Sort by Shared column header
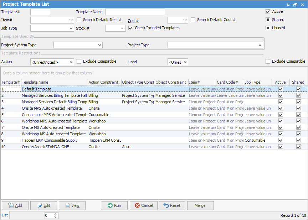 298,82
